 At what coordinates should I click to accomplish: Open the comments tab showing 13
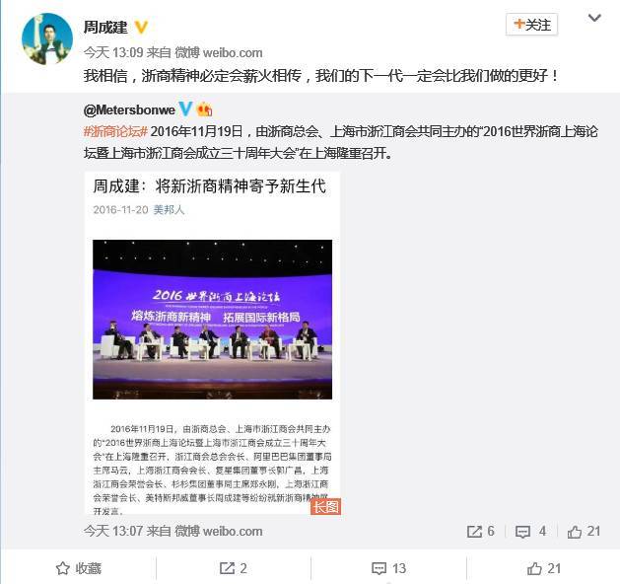389,568
